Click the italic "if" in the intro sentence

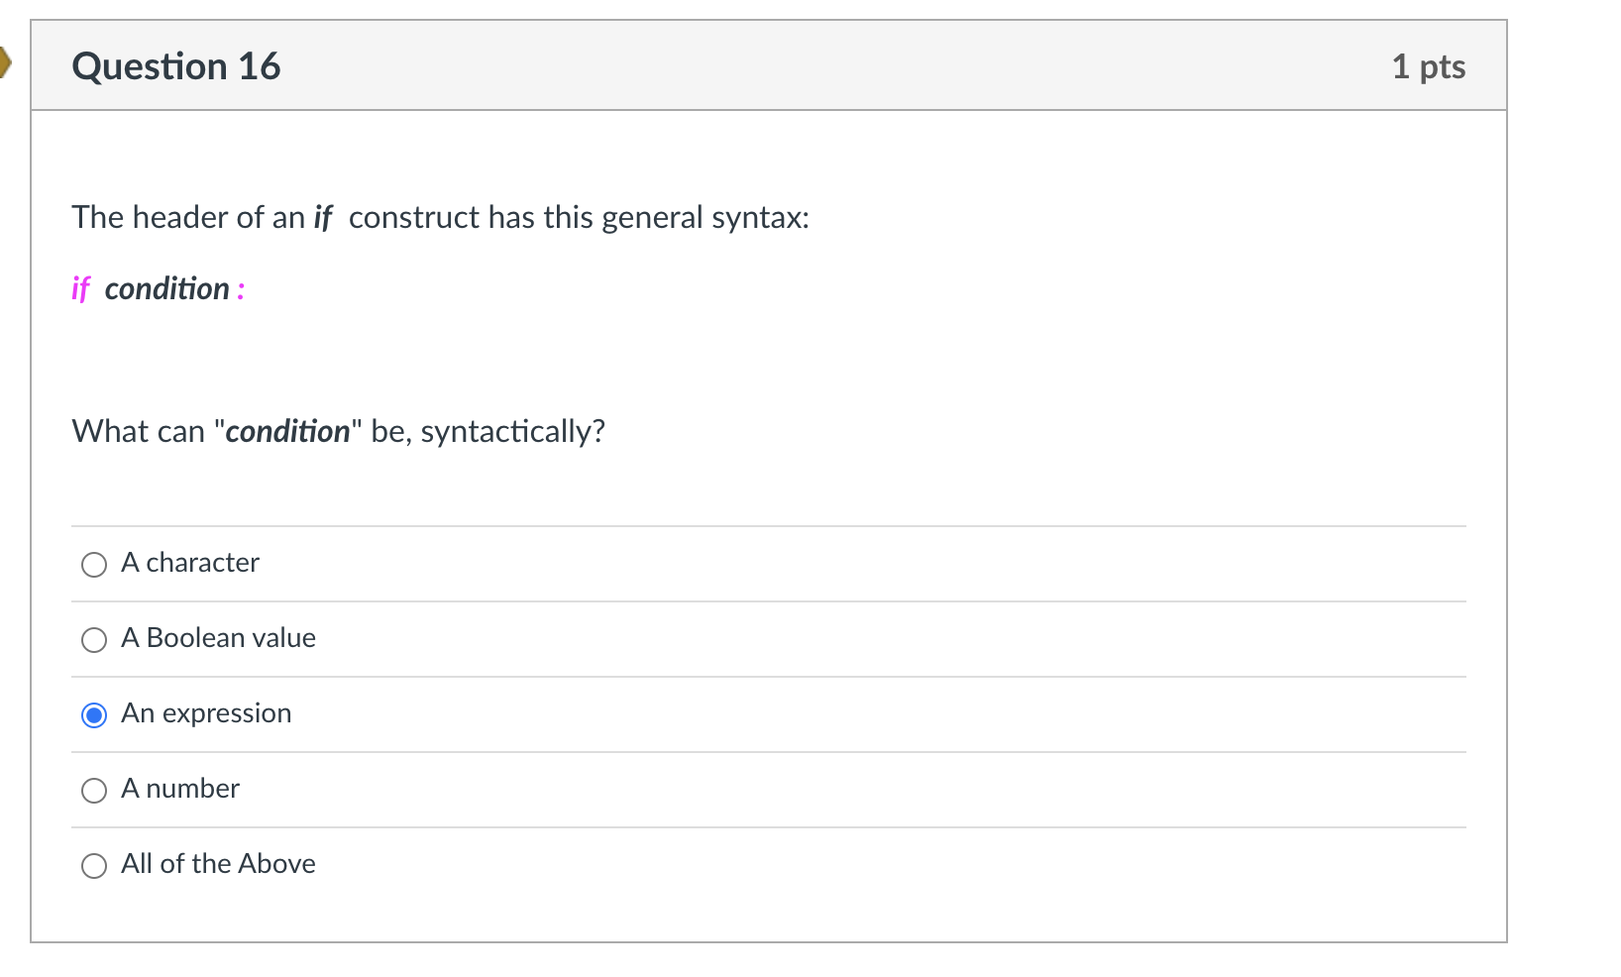point(323,217)
